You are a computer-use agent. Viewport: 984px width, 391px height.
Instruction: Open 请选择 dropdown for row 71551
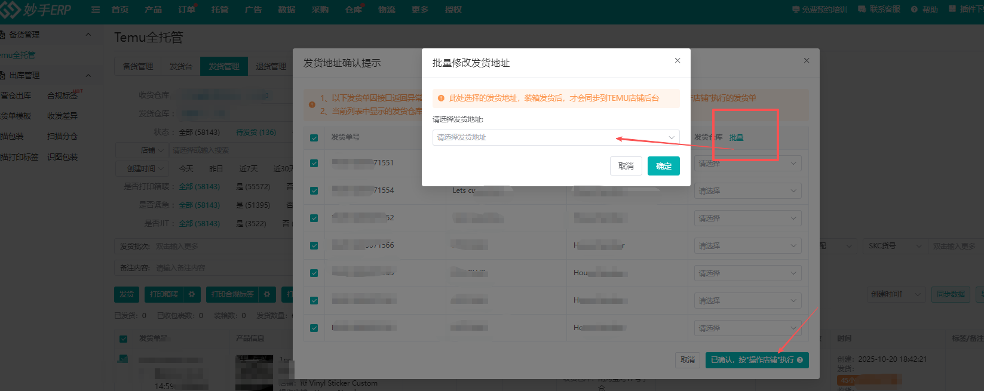[747, 163]
